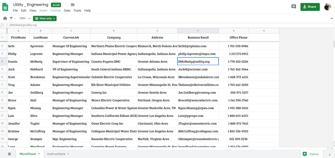Switch to the Instructions sheet tab
Screen dimensions: 335x158
(x=56, y=154)
